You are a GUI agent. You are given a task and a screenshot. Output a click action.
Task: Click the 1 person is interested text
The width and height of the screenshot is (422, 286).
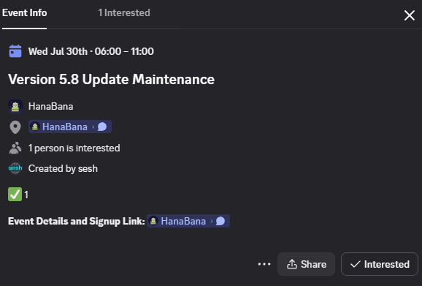74,148
